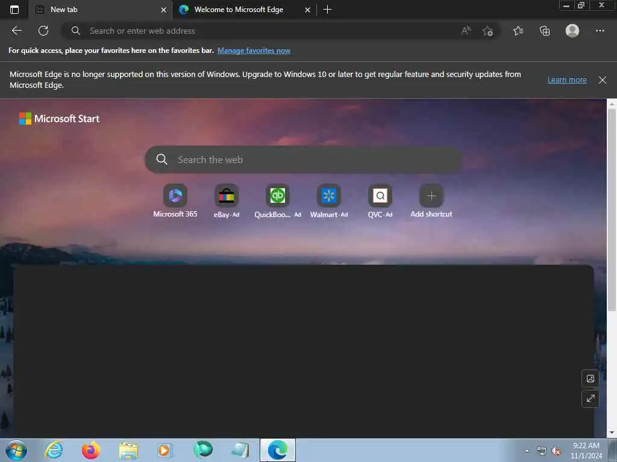
Task: Open the clock showing 9:22 AM
Action: click(586, 451)
